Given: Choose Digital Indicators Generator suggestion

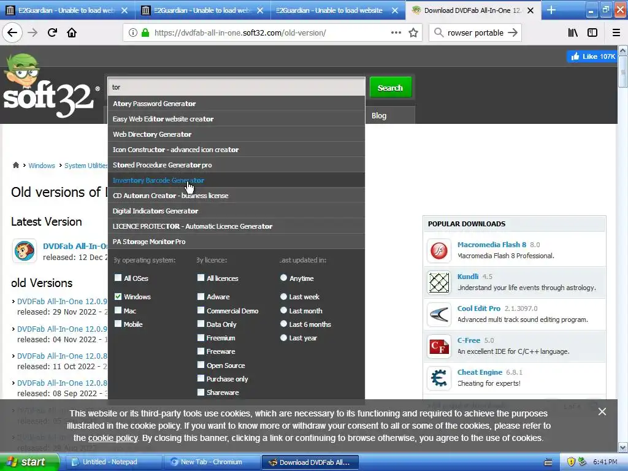Looking at the screenshot, I should click(236, 211).
